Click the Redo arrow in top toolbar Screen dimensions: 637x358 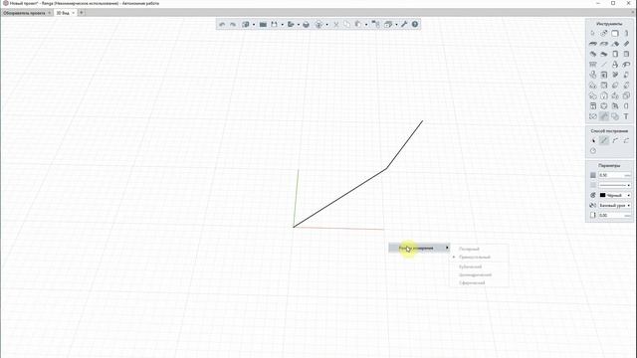point(233,24)
